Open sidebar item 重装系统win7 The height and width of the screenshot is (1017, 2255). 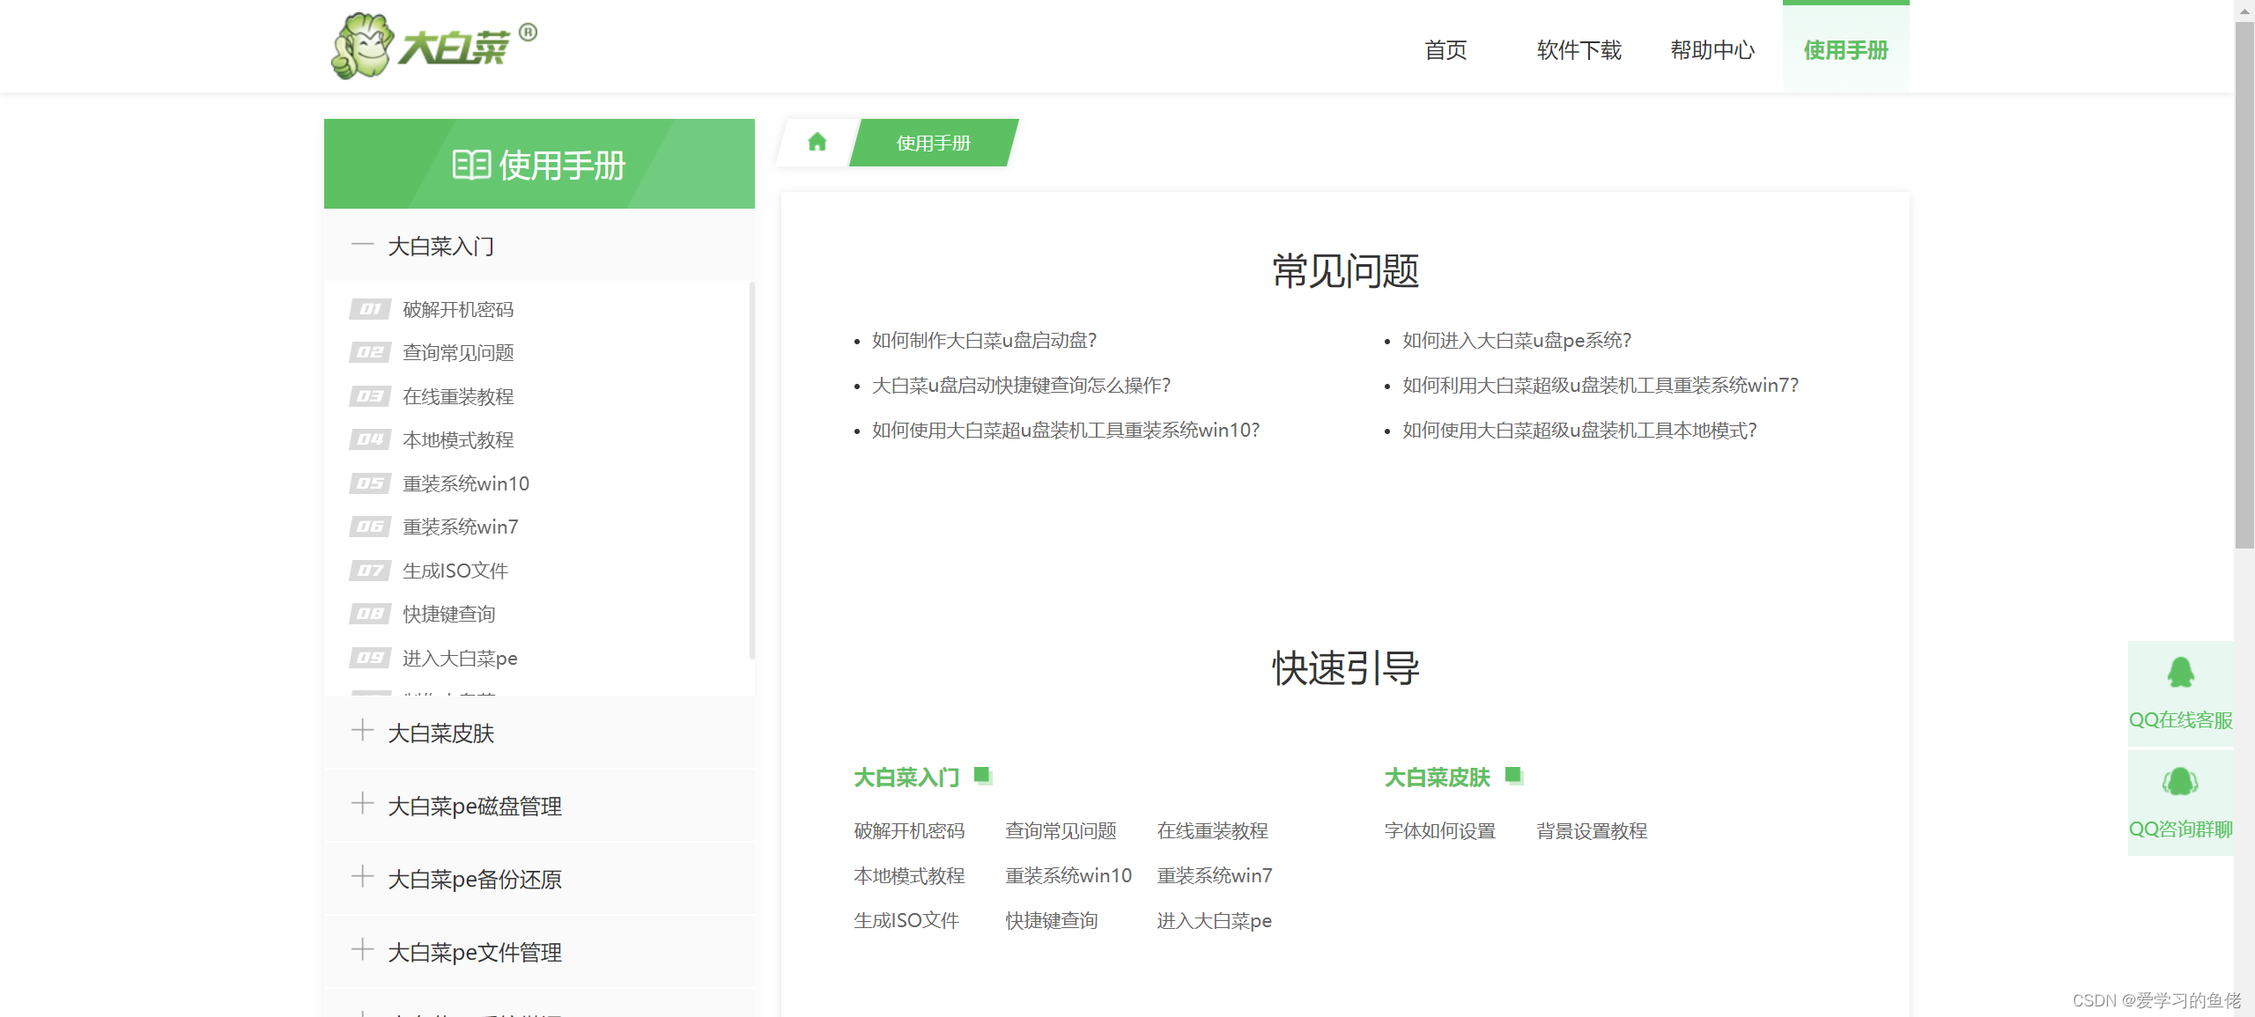pos(461,527)
